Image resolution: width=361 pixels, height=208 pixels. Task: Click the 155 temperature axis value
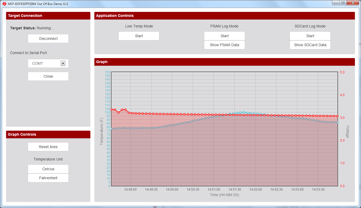click(108, 72)
